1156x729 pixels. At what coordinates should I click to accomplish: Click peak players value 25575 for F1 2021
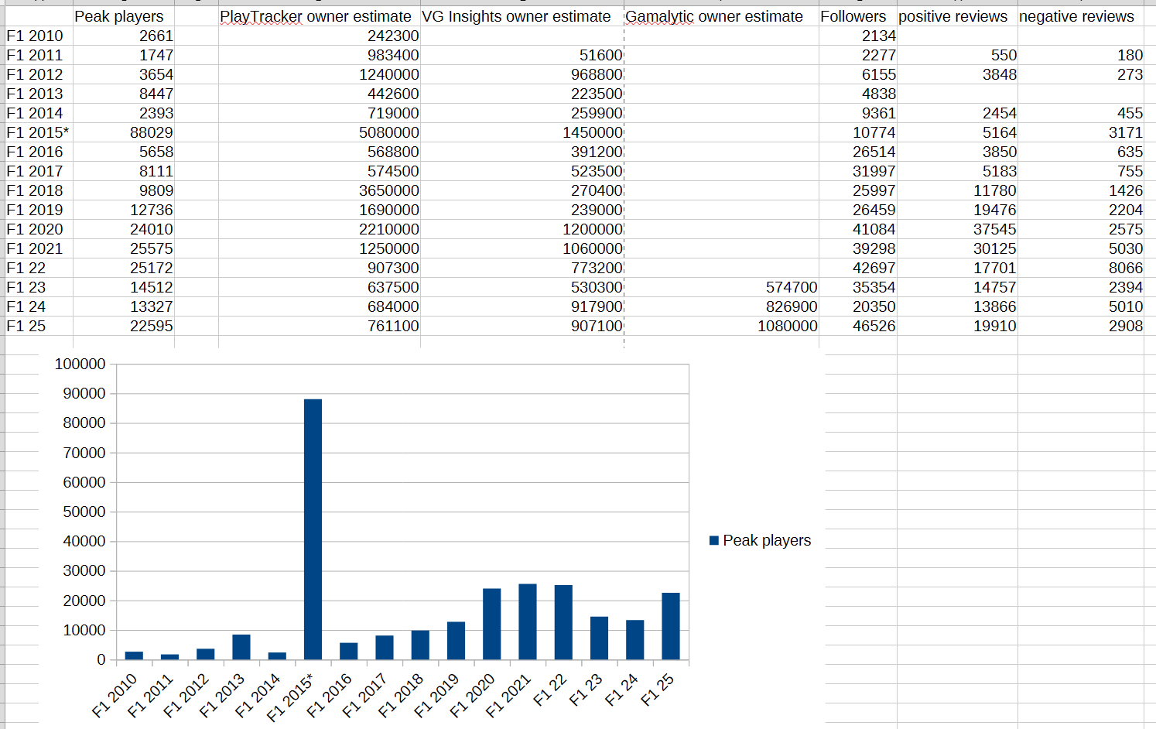coord(124,248)
